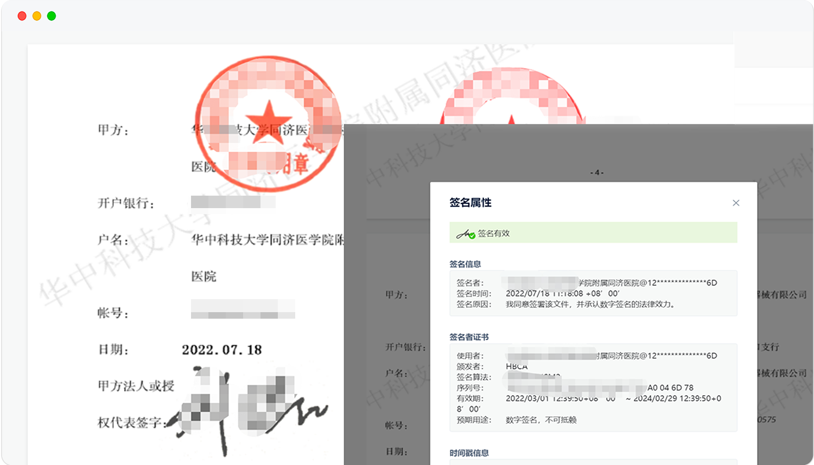Click the page number - 4 - on gray page
The height and width of the screenshot is (465, 814).
[597, 172]
